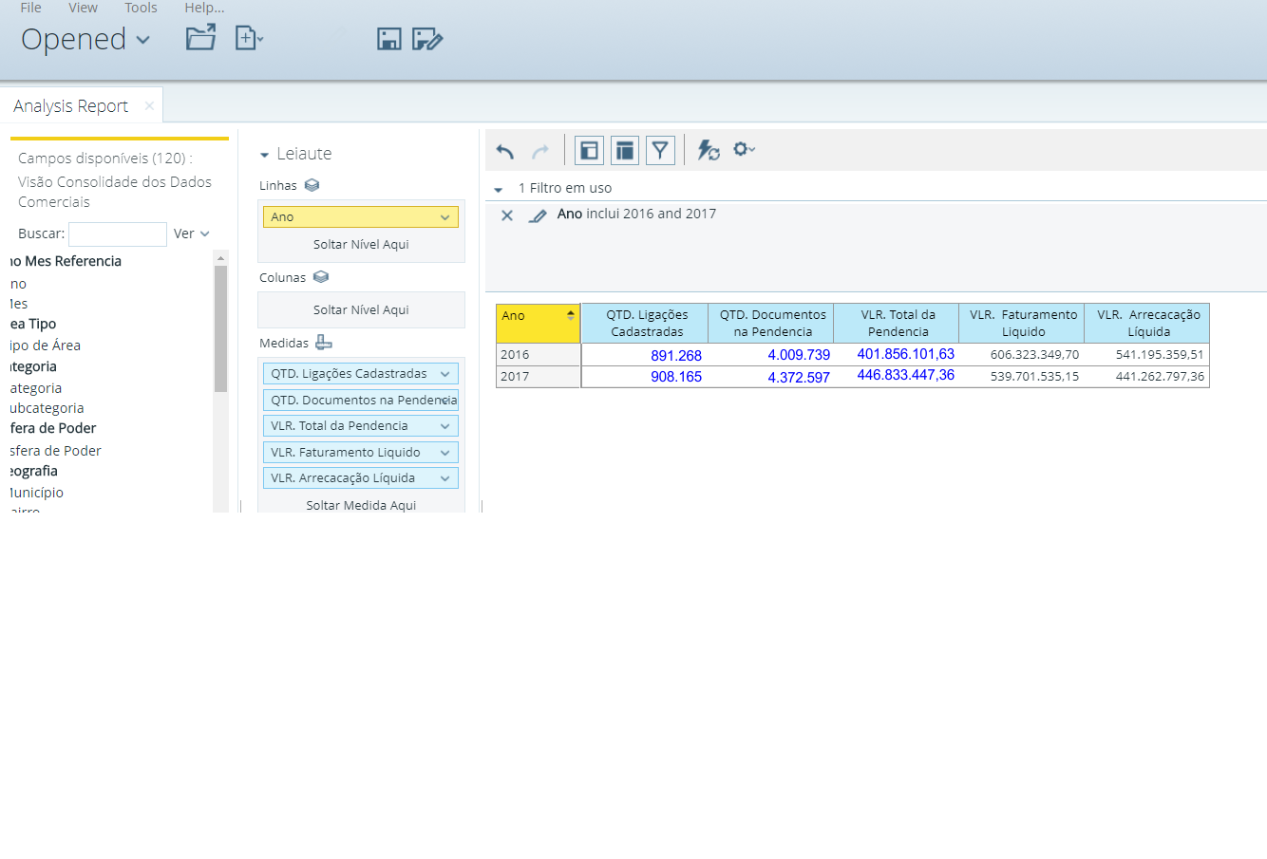Click the Buscar search input field
This screenshot has width=1267, height=859.
point(118,233)
